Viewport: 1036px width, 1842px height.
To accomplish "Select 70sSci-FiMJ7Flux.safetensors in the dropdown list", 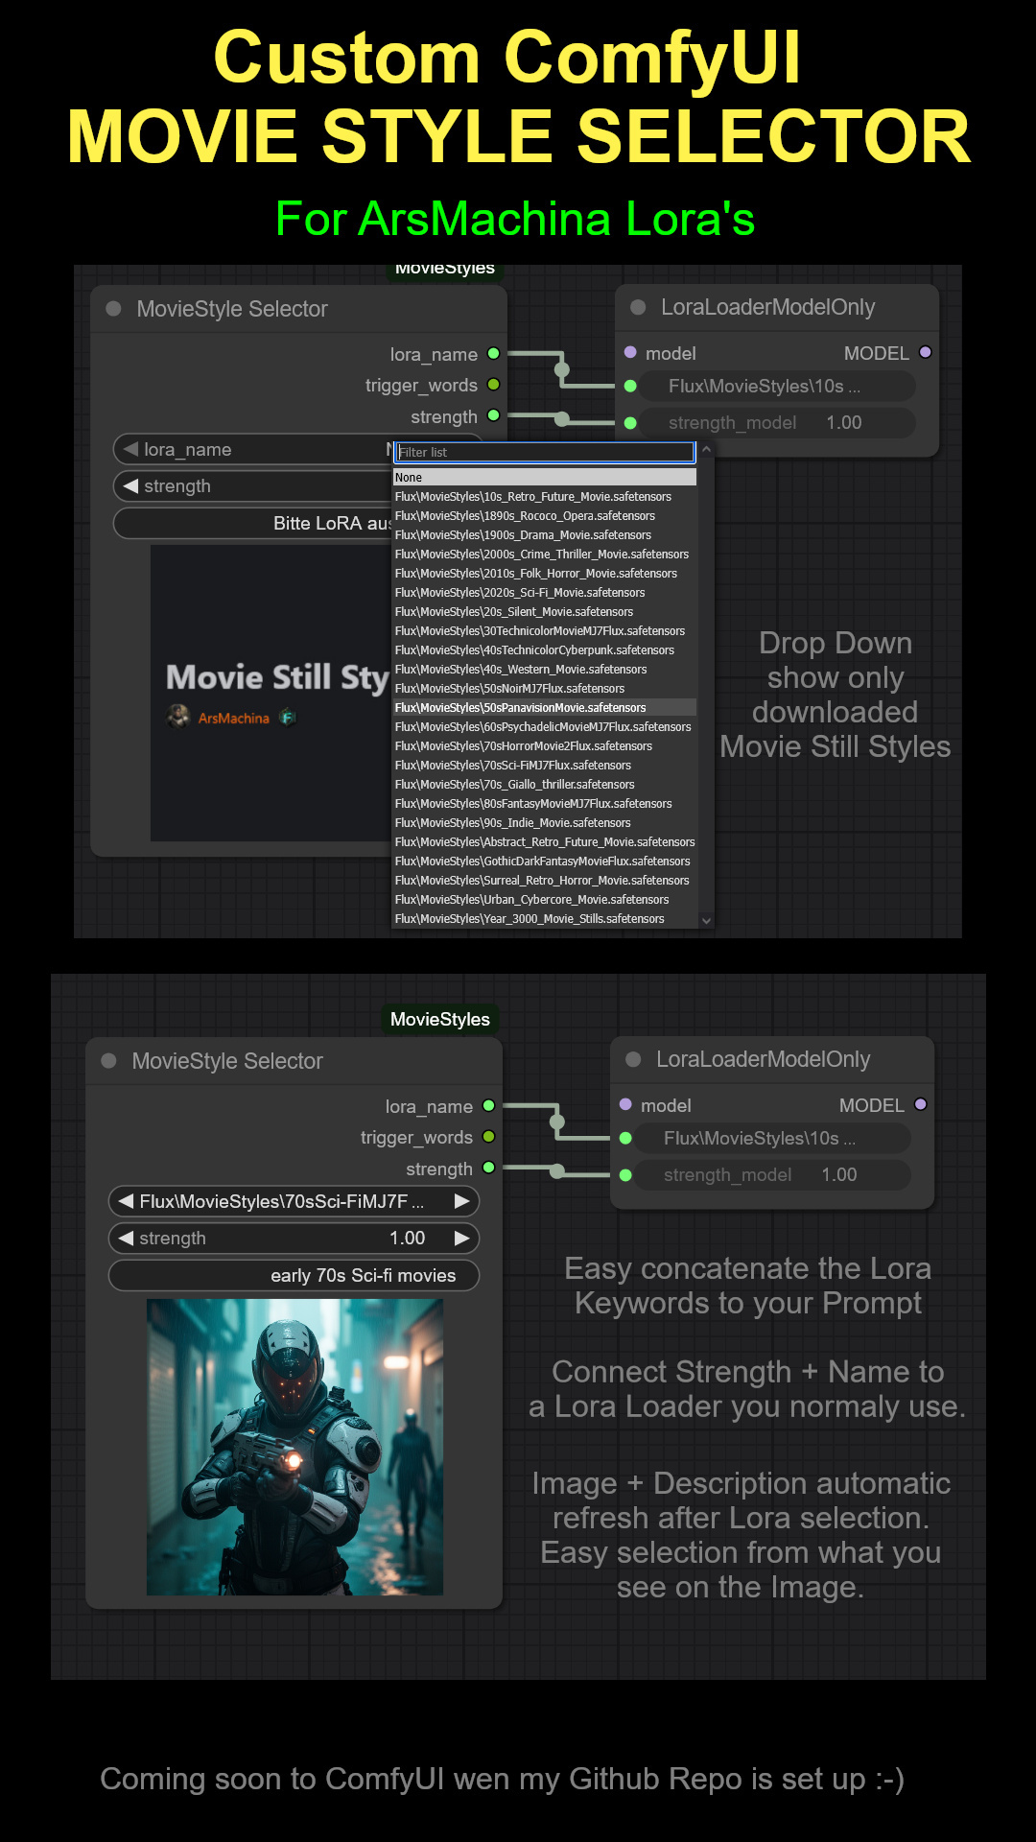I will [x=545, y=765].
